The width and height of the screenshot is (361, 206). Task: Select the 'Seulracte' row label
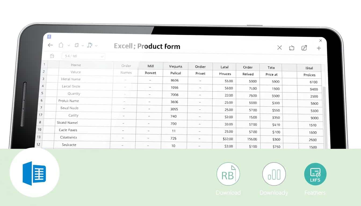(69, 145)
